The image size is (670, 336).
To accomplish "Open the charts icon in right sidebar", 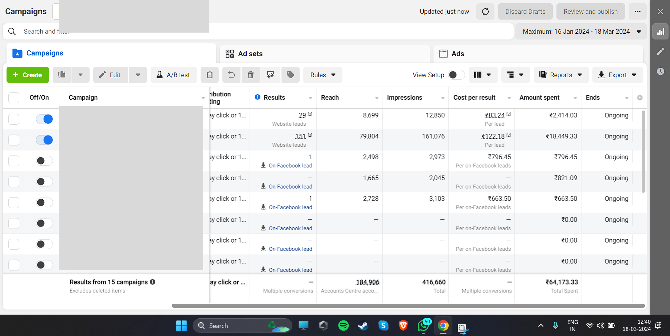I will point(661,32).
